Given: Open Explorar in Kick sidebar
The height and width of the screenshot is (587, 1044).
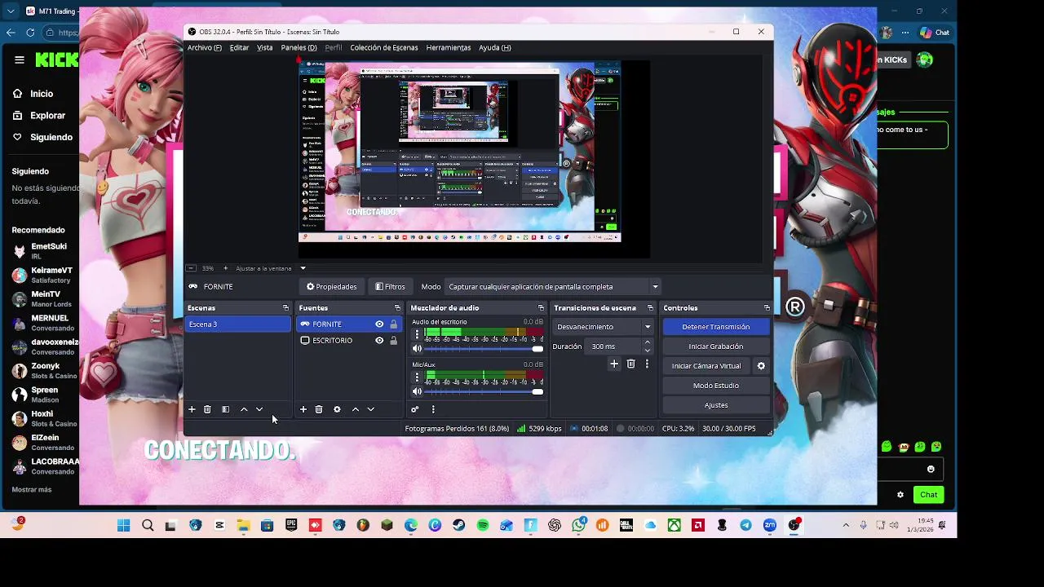Looking at the screenshot, I should point(47,116).
